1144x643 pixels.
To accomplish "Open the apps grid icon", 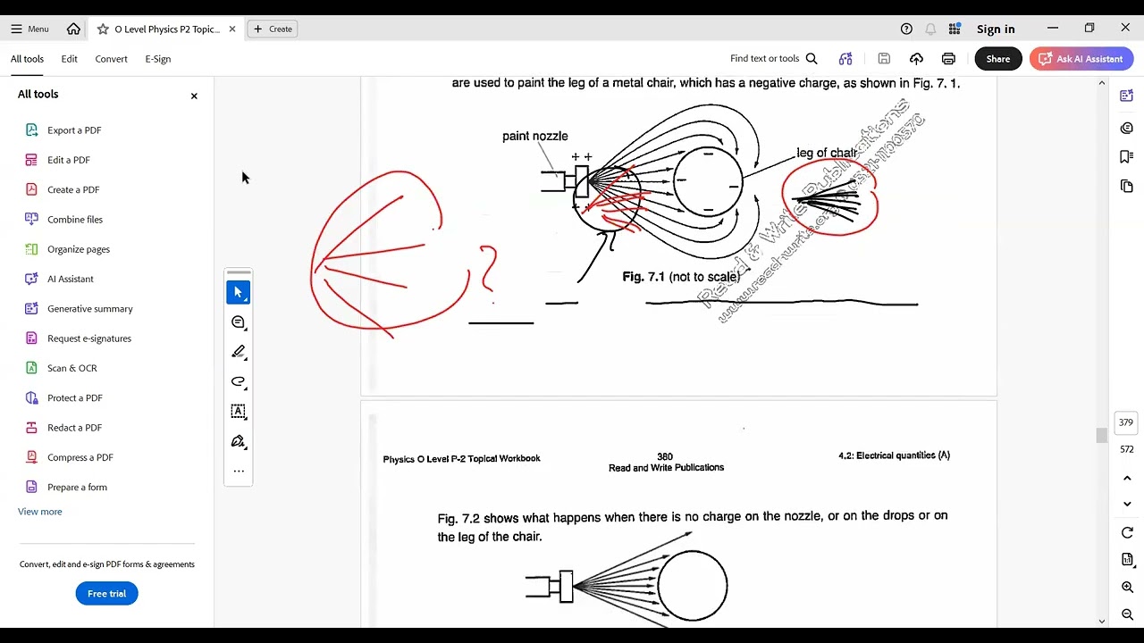I will click(x=955, y=29).
